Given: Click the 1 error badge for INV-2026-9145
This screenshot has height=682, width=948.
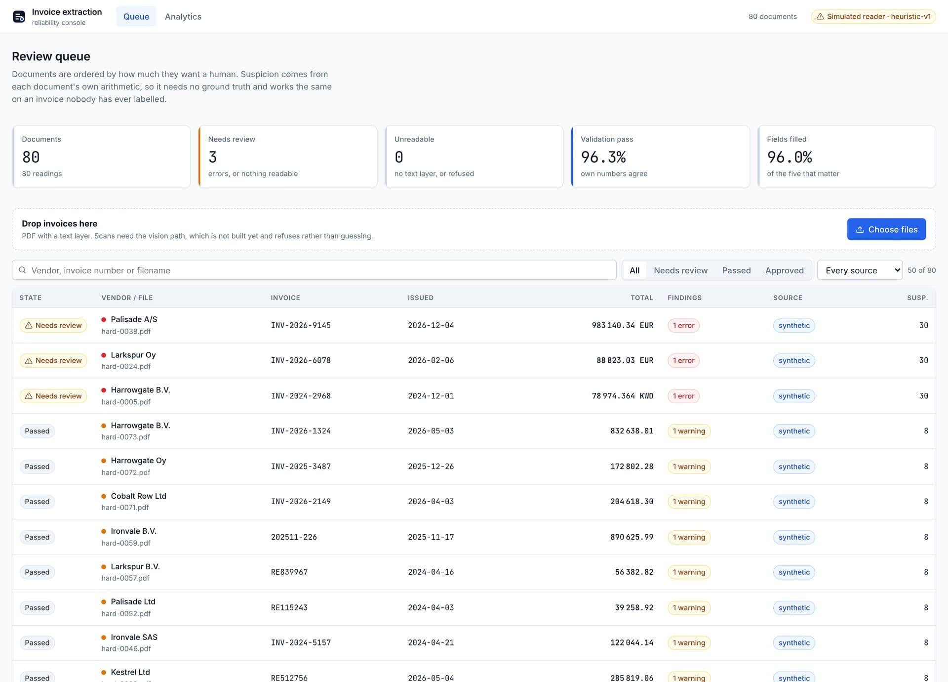Looking at the screenshot, I should coord(683,326).
